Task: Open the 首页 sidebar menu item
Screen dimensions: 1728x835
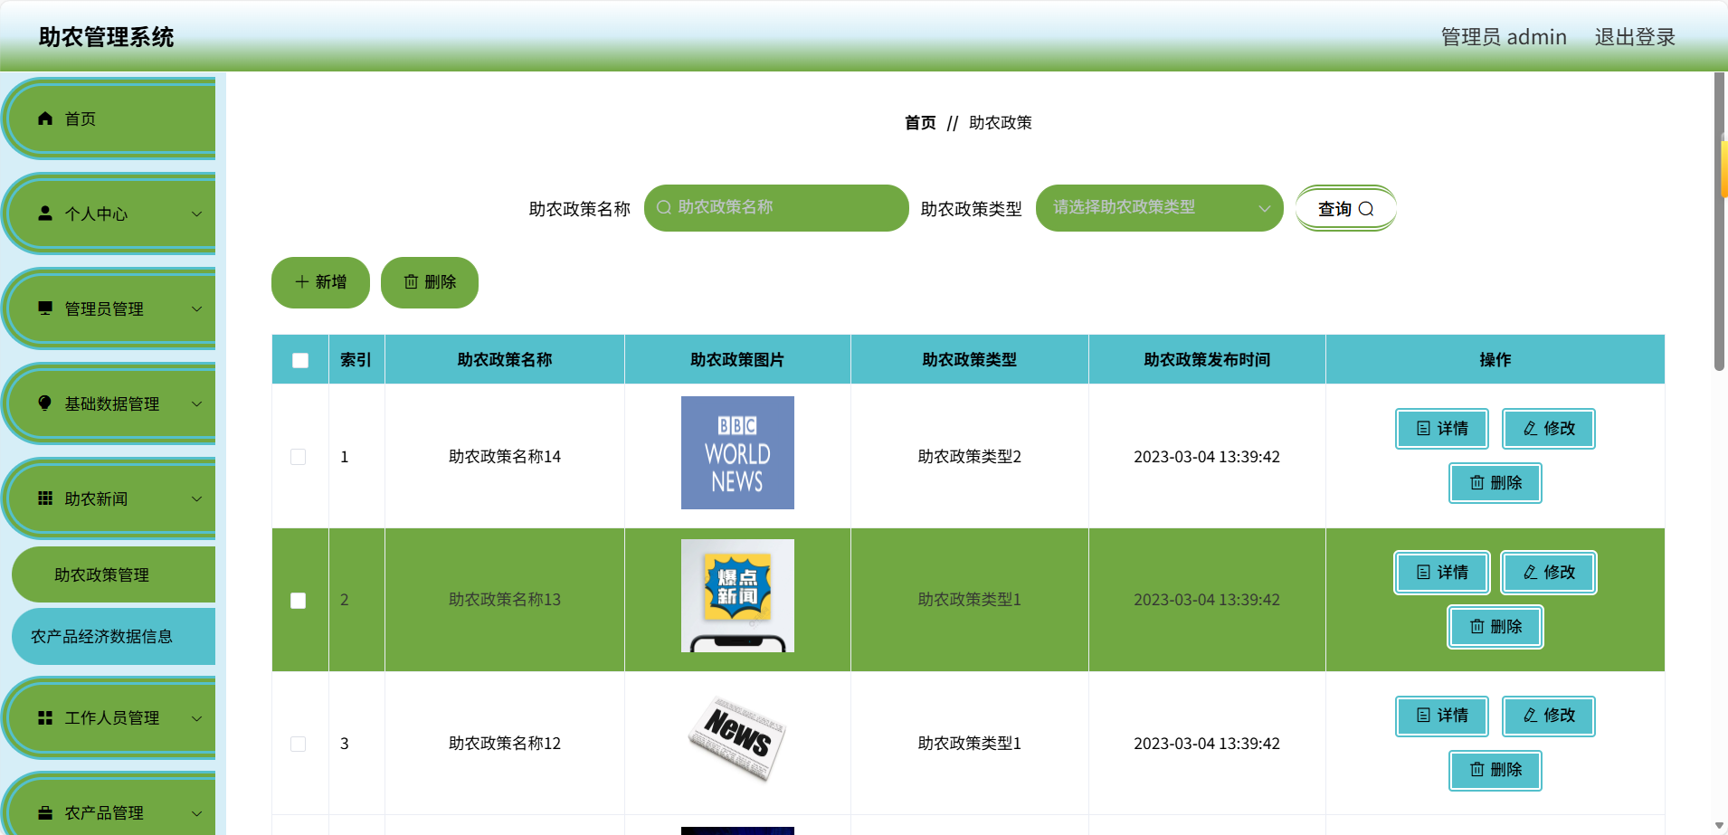Action: pyautogui.click(x=110, y=119)
